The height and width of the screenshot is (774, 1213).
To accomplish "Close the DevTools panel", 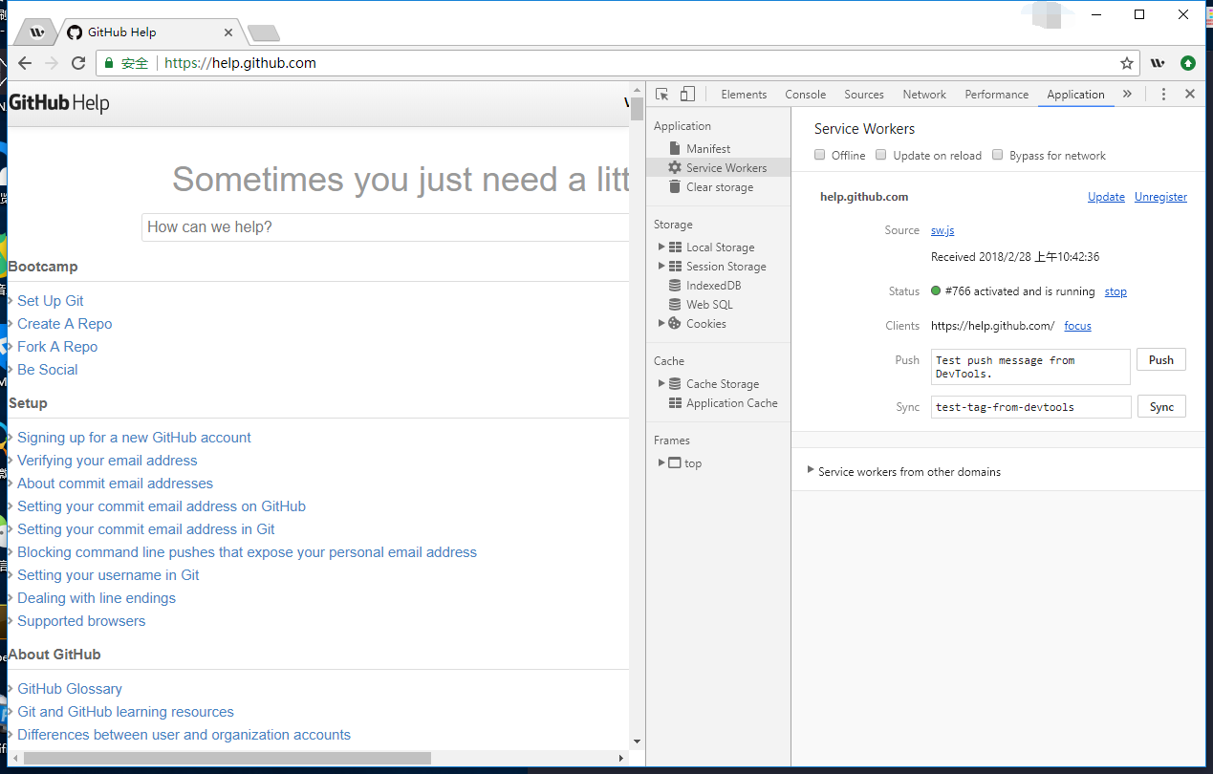I will click(1190, 94).
